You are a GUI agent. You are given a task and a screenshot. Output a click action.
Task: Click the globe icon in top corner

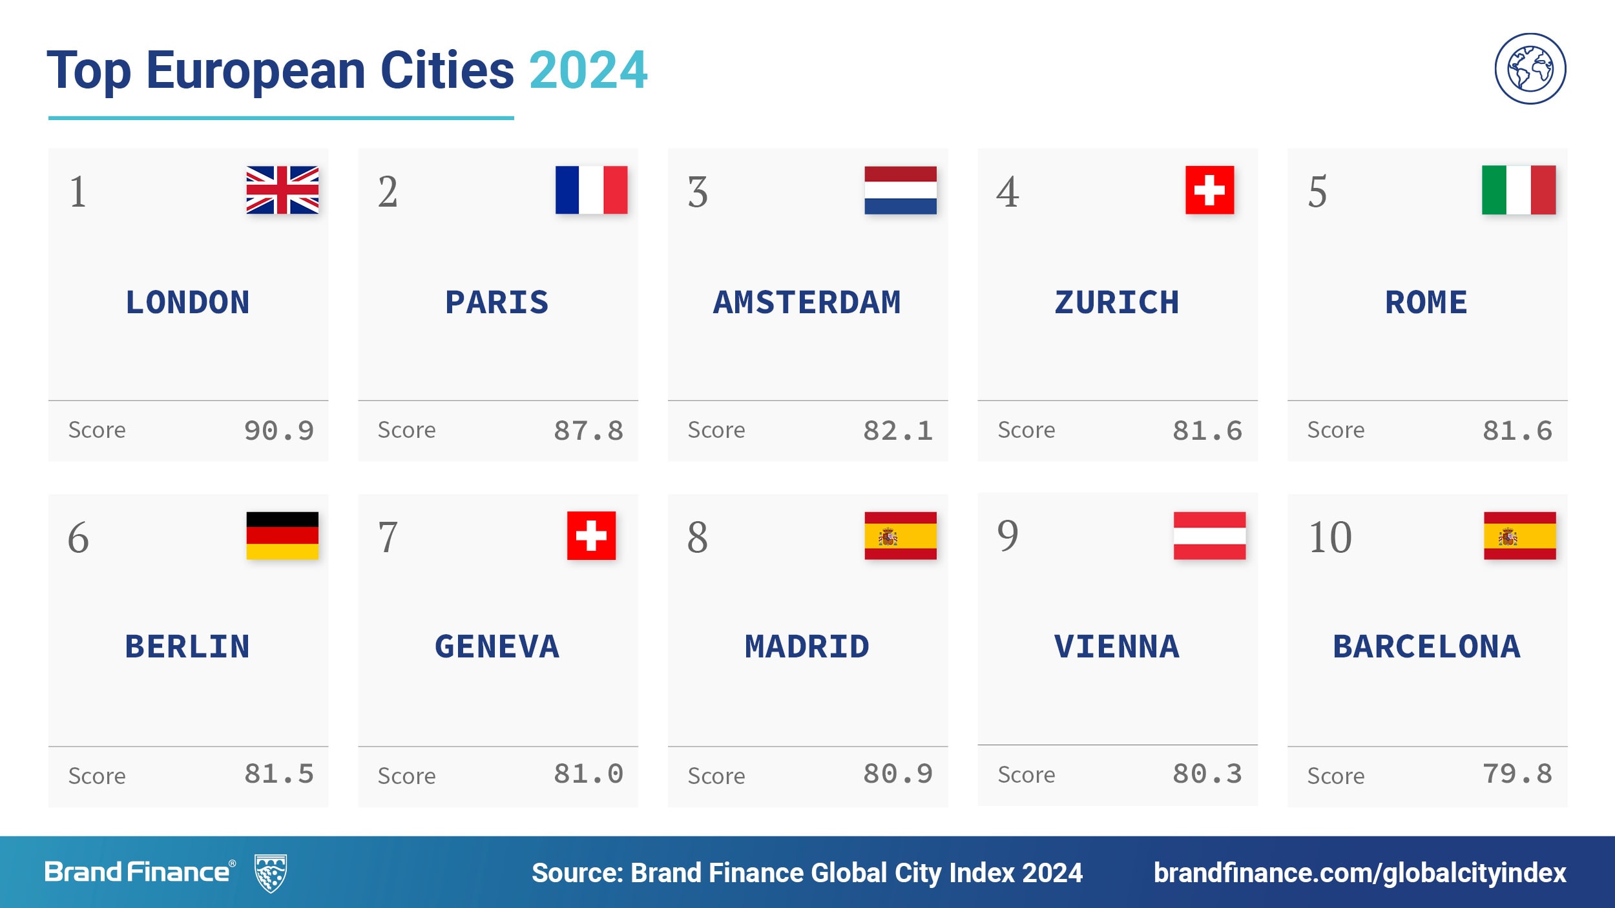pyautogui.click(x=1530, y=68)
